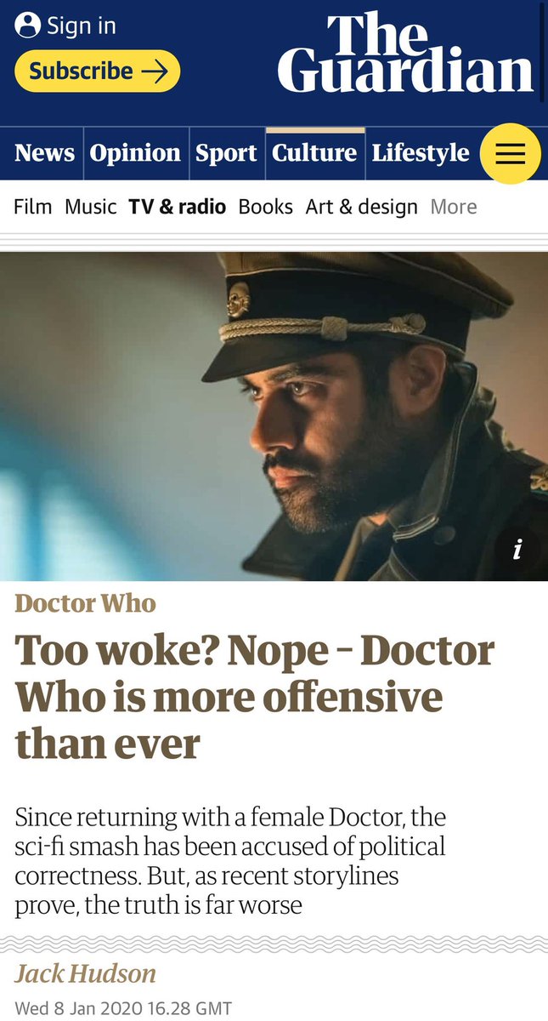Click the Doctor Who topic link

(x=86, y=603)
